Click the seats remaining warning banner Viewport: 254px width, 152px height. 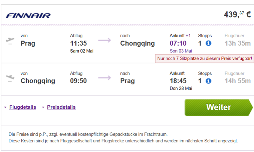coord(204,59)
